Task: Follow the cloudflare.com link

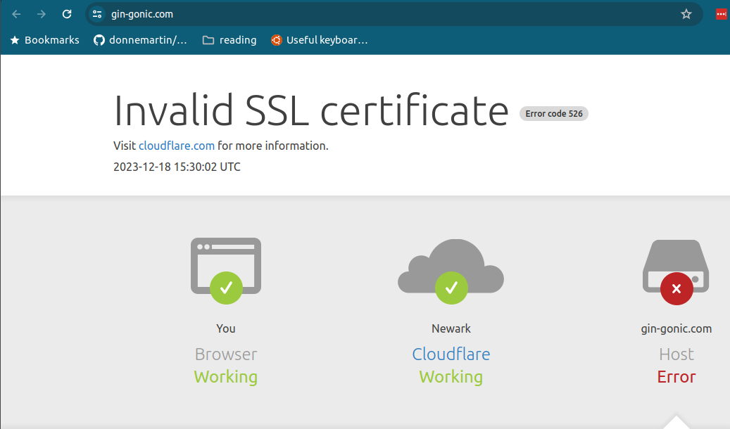Action: click(177, 146)
